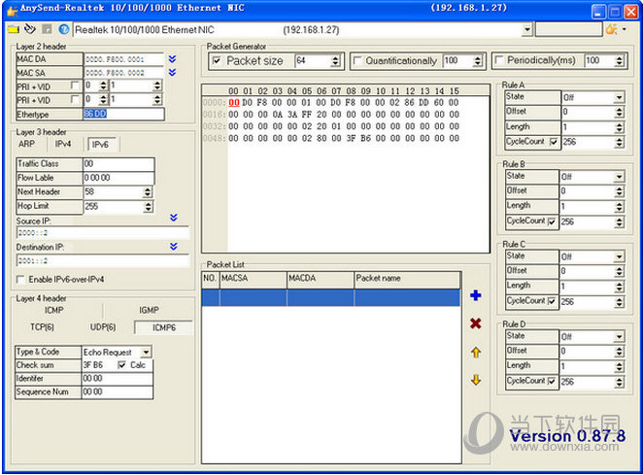The height and width of the screenshot is (475, 643).
Task: Click Periodically interval spinner
Action: point(620,60)
